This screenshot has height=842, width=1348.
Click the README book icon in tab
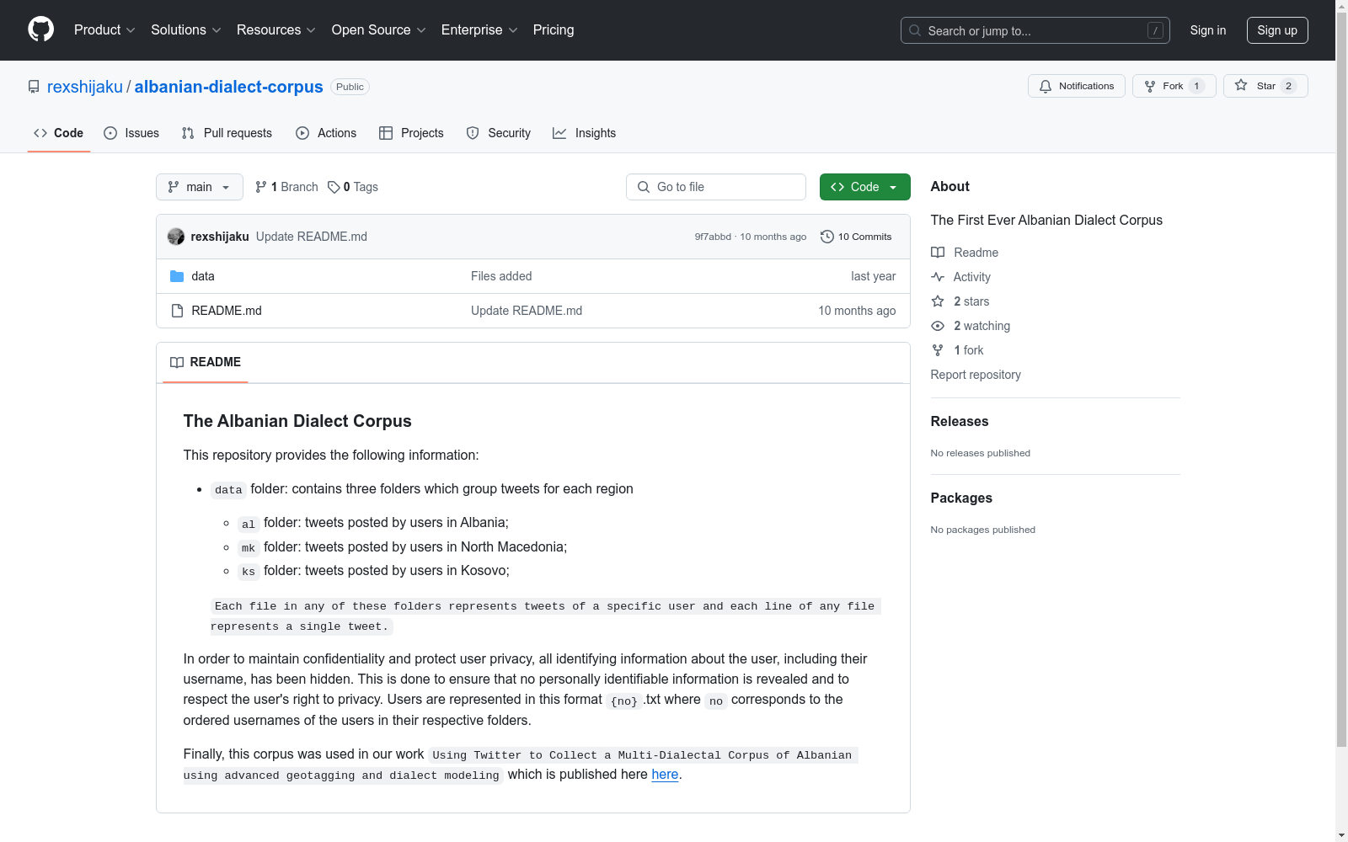tap(177, 362)
